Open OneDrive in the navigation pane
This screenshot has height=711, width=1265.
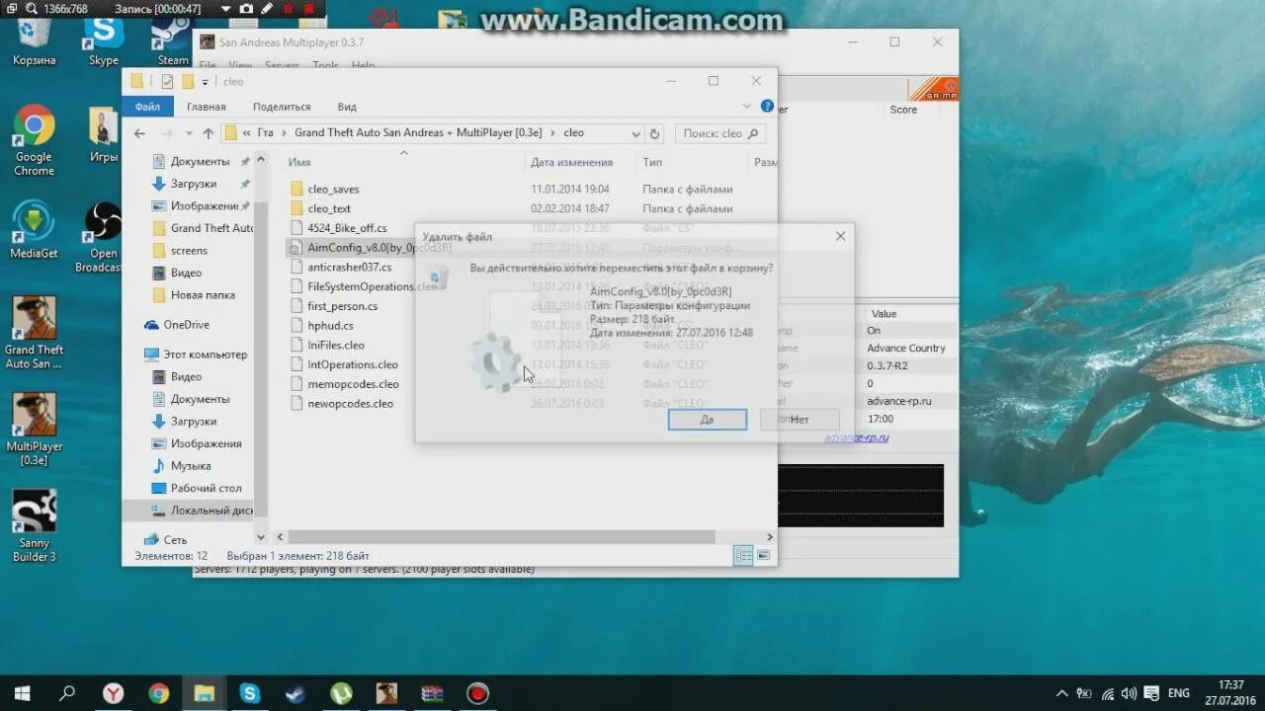(186, 325)
